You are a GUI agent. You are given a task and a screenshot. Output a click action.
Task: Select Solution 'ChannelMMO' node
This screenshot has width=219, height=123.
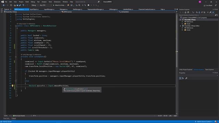194,17
